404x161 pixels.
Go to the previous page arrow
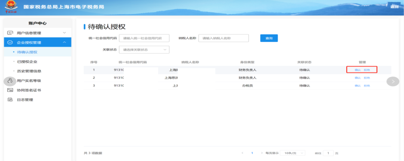[x=242, y=153]
